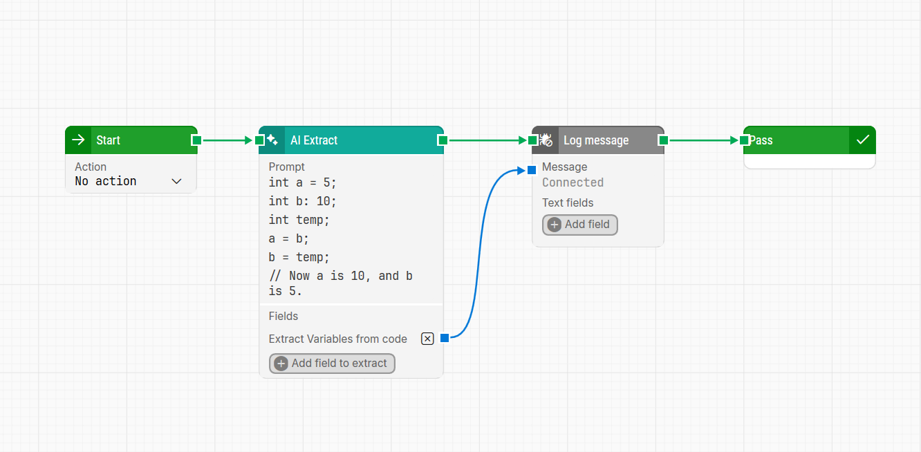
Task: Click the Pass node checkmark icon
Action: [x=862, y=140]
